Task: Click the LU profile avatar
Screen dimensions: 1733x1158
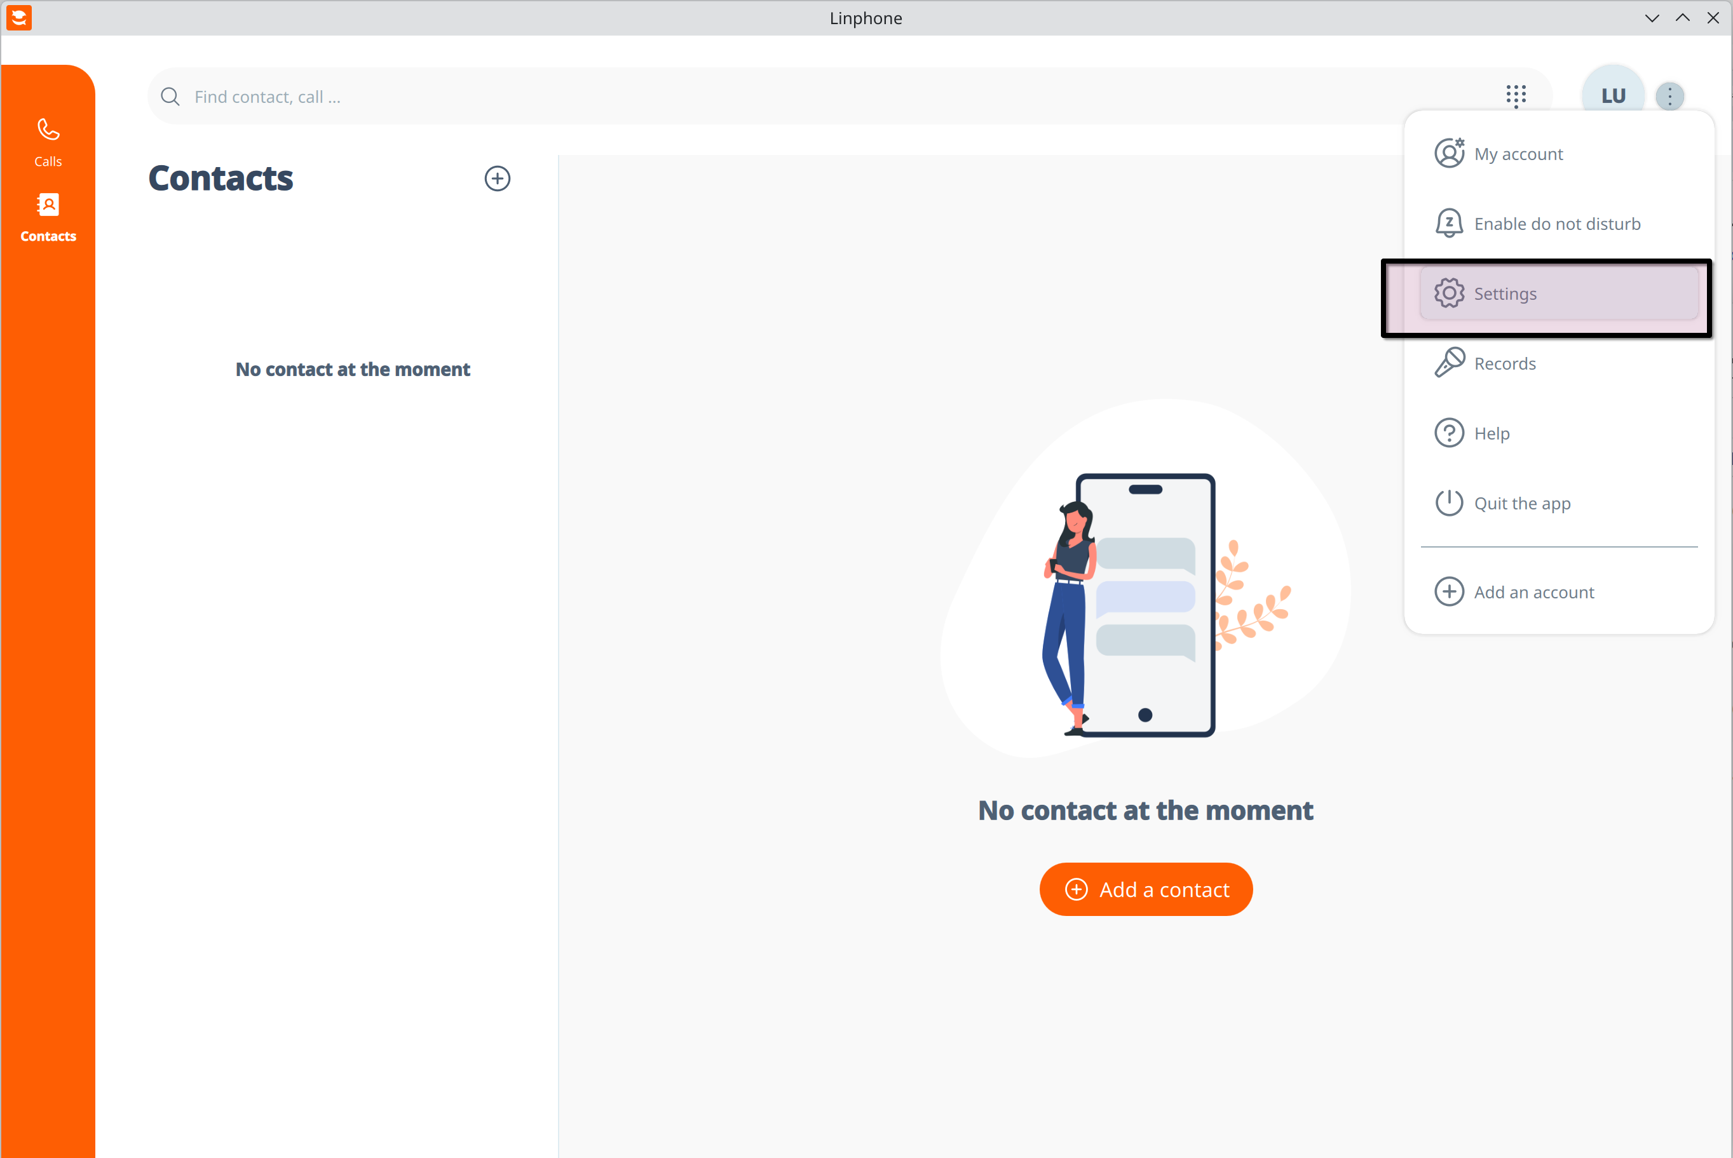Action: [x=1613, y=96]
